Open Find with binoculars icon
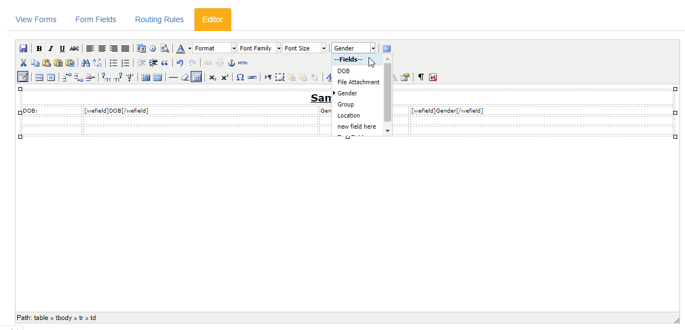 click(x=85, y=63)
